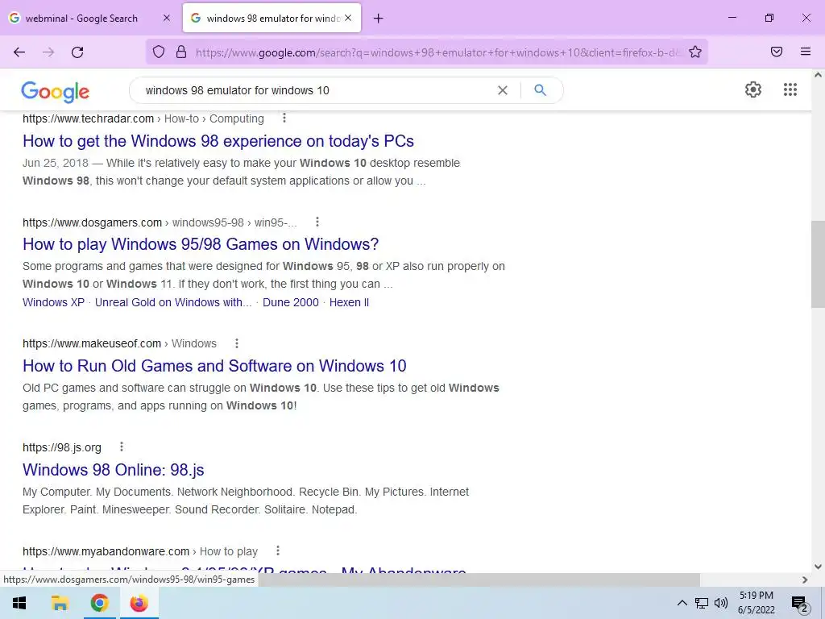Open options for the myabandonware result
This screenshot has height=619, width=825.
(x=278, y=550)
